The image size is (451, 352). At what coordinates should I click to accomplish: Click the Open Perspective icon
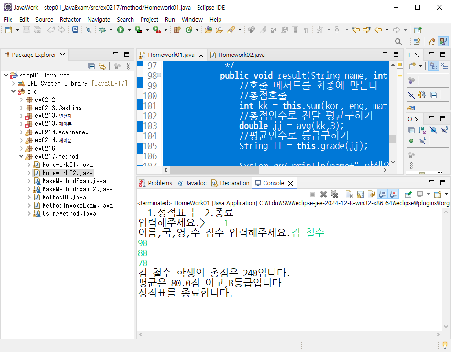click(417, 42)
